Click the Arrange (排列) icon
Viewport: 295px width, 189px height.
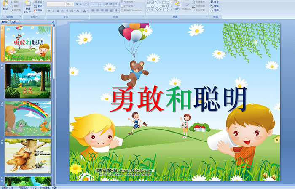coord(177,5)
